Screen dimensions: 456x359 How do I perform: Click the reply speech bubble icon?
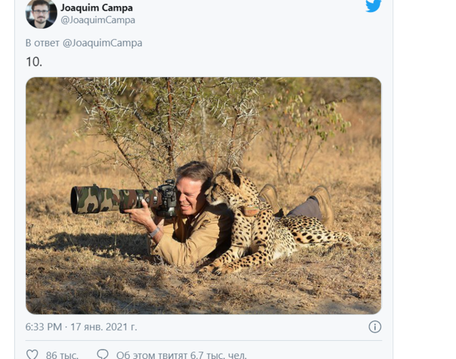[103, 354]
